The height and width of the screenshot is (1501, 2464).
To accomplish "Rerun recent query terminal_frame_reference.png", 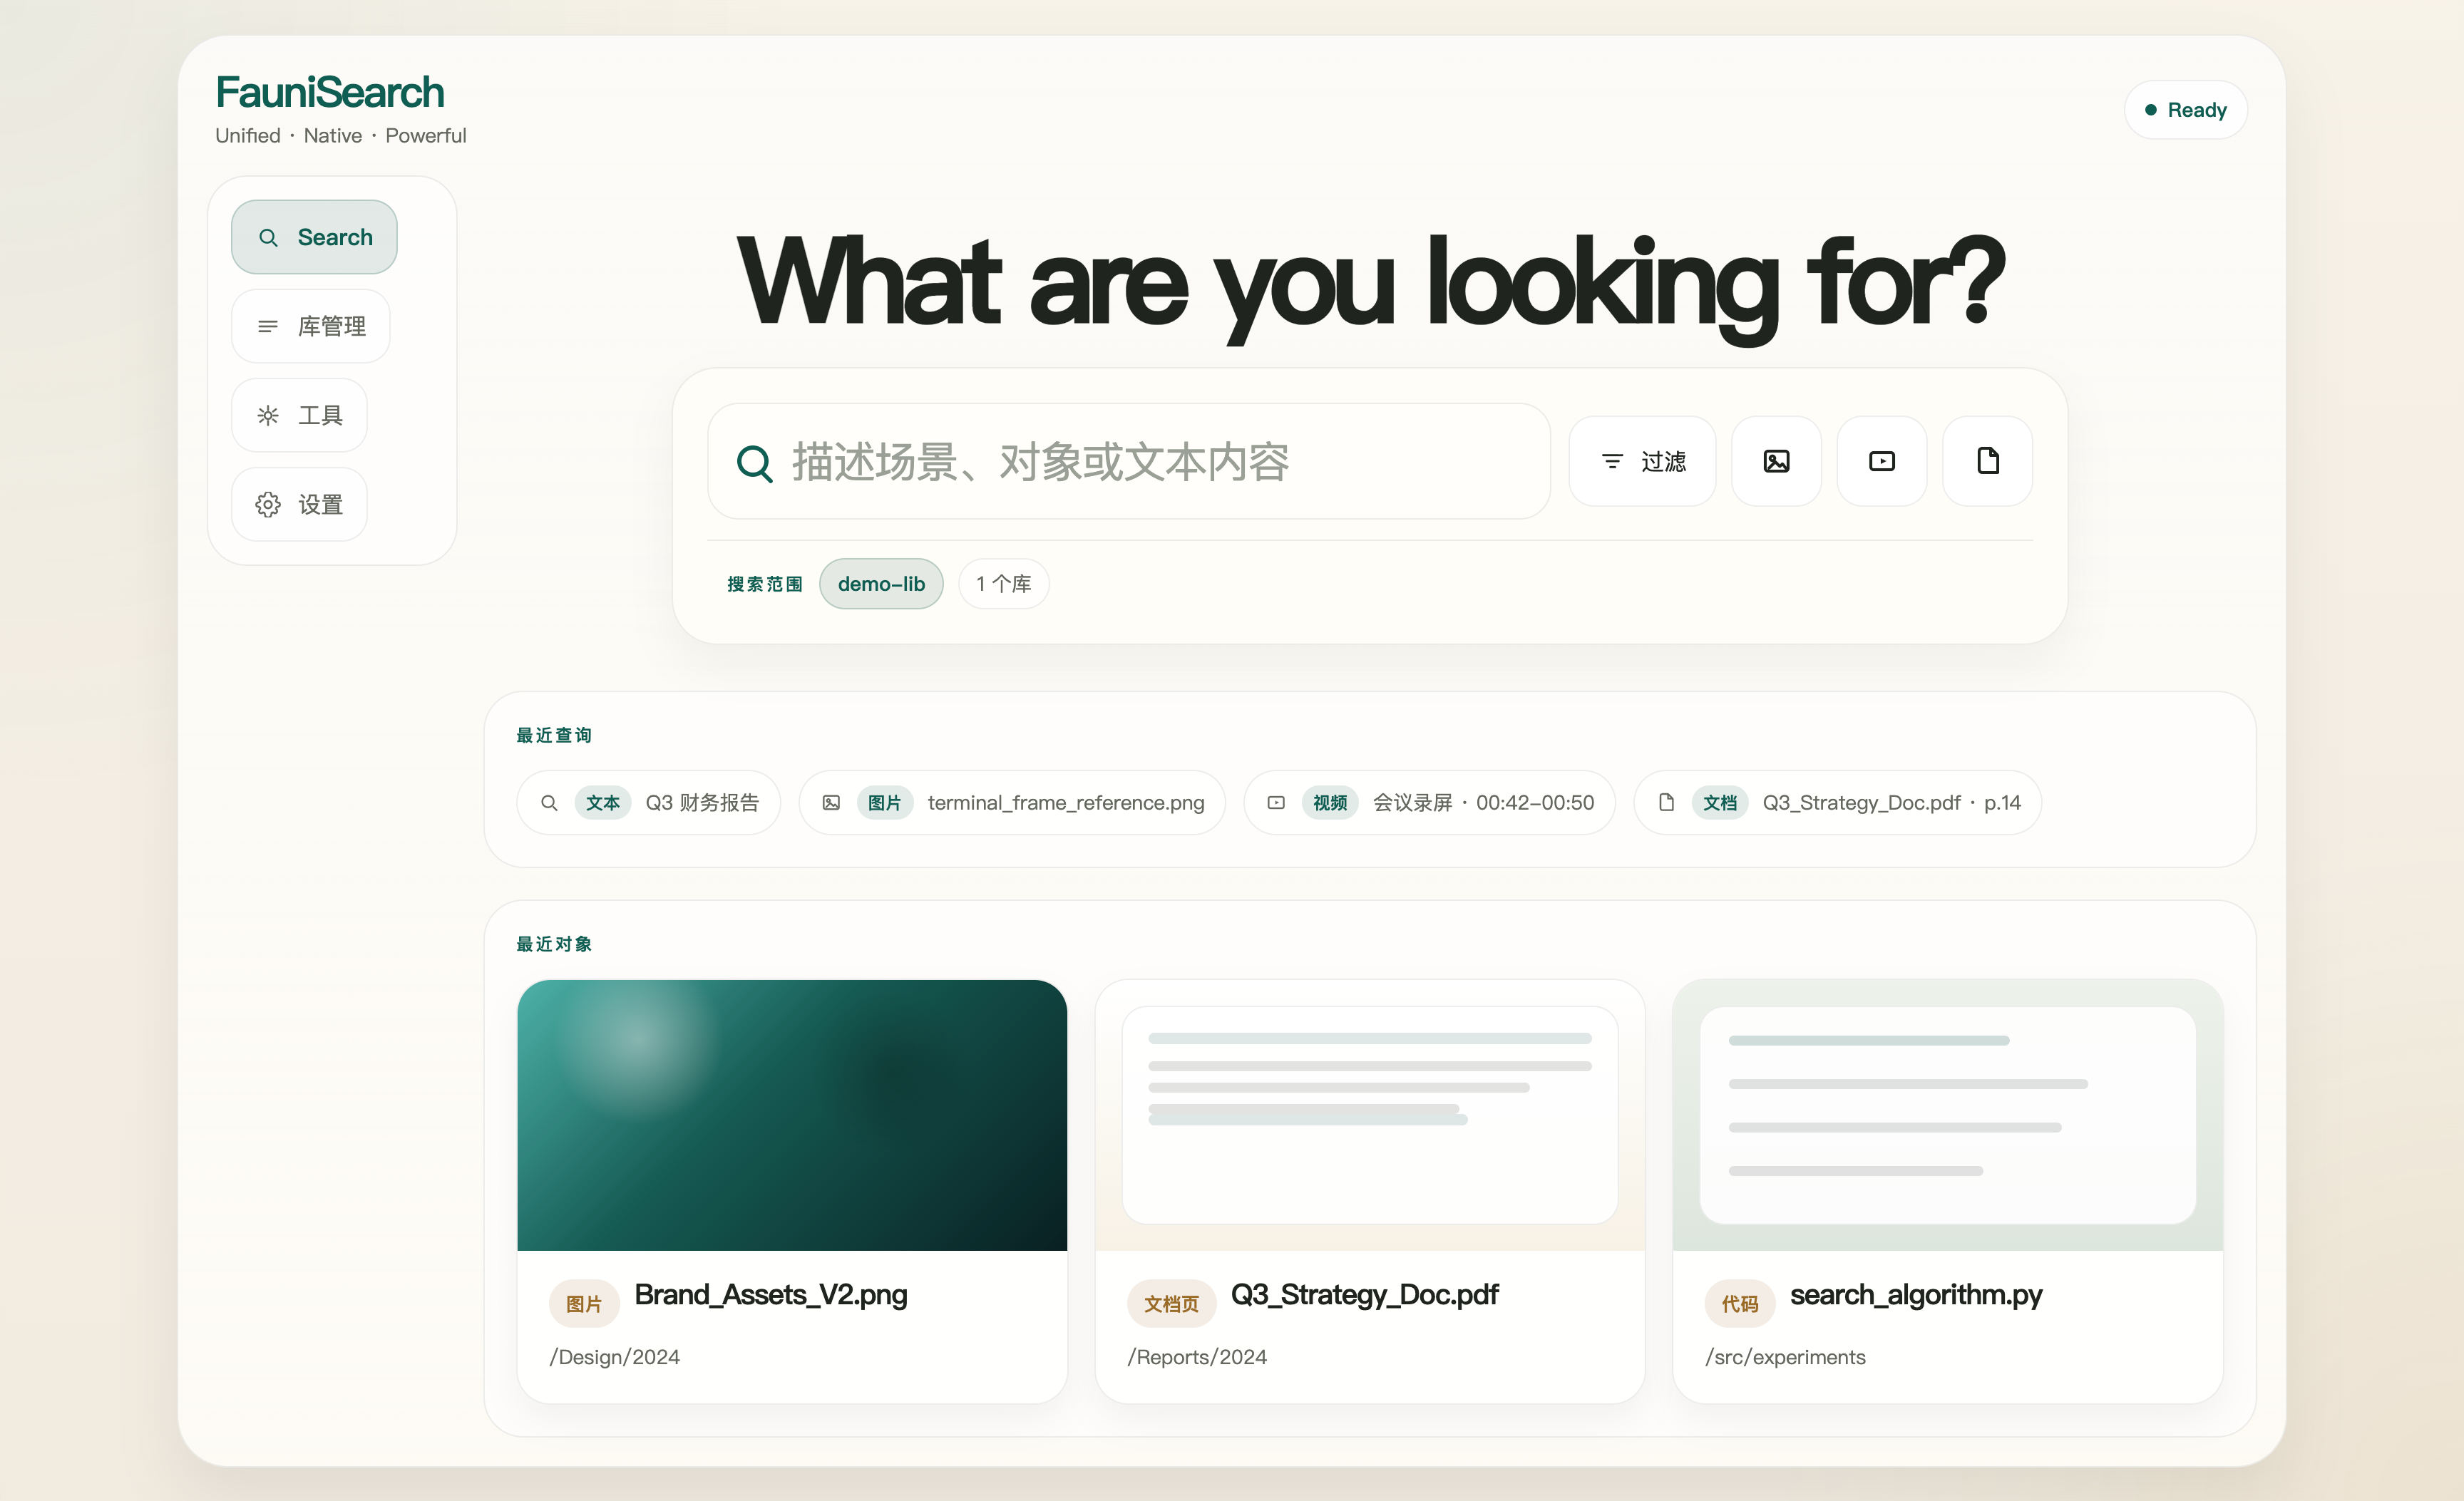I will pos(1012,803).
